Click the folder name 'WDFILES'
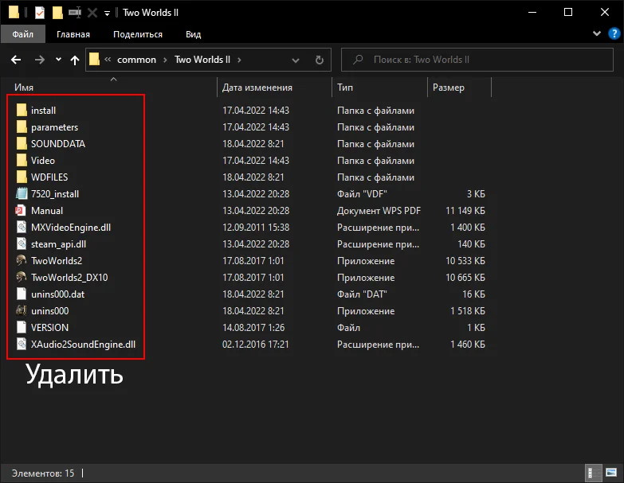Image resolution: width=624 pixels, height=483 pixels. 49,177
